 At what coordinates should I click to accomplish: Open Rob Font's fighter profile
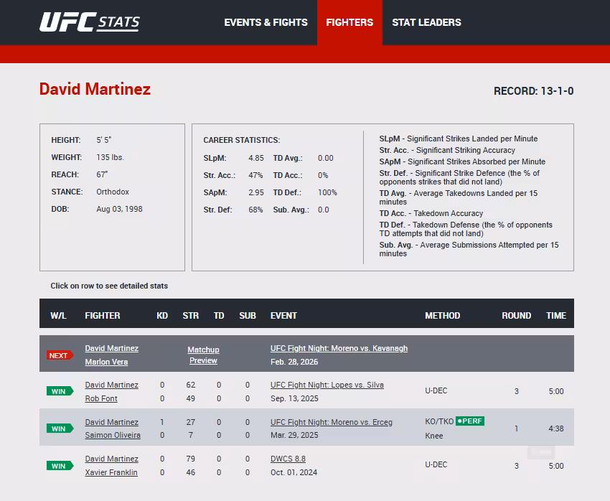pos(100,398)
